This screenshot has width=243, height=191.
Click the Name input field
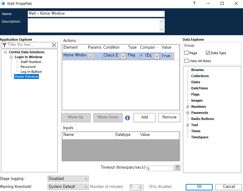point(96,13)
